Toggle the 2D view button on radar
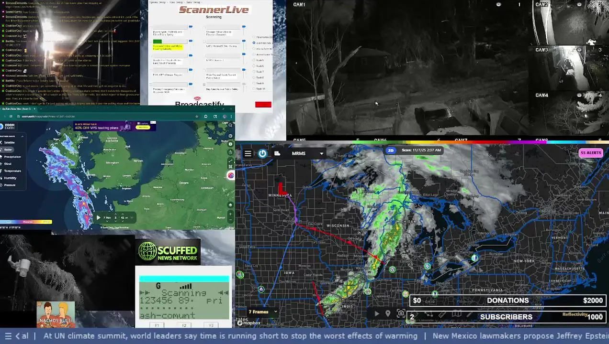The image size is (609, 344). point(391,150)
